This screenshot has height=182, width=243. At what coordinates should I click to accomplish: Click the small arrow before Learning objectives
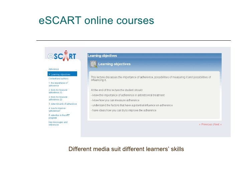(49, 74)
